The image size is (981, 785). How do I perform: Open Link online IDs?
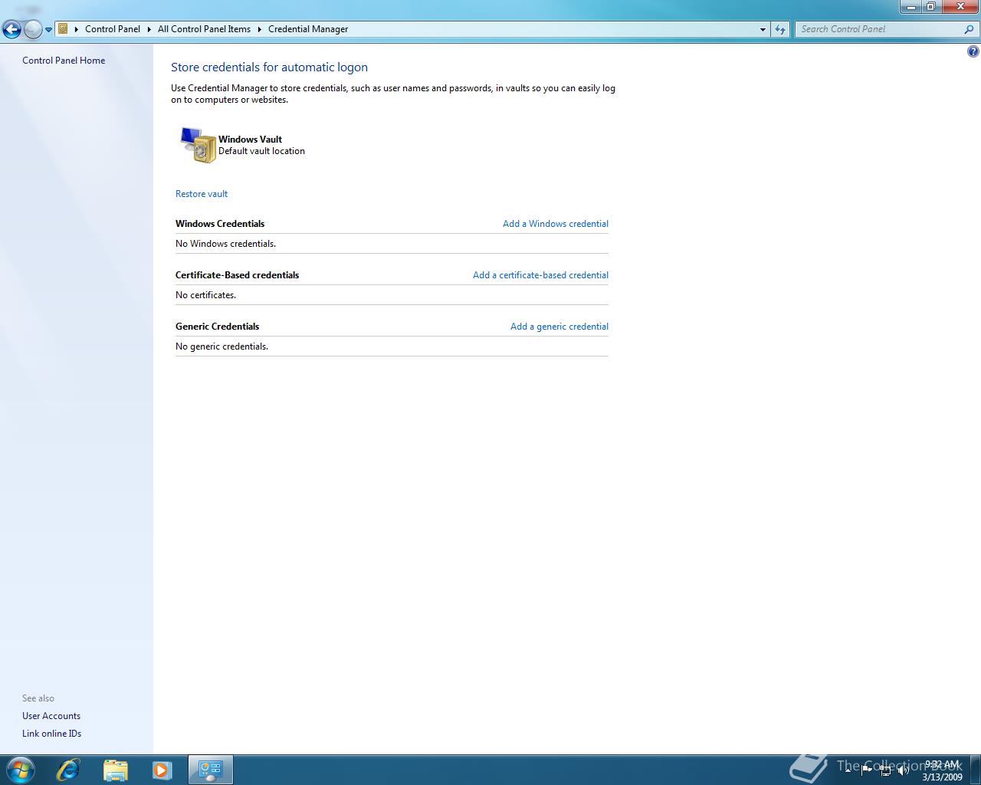[x=51, y=734]
